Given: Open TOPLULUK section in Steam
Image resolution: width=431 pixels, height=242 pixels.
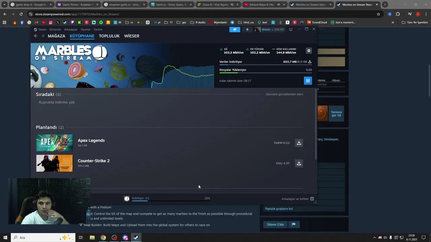Looking at the screenshot, I should coord(109,36).
